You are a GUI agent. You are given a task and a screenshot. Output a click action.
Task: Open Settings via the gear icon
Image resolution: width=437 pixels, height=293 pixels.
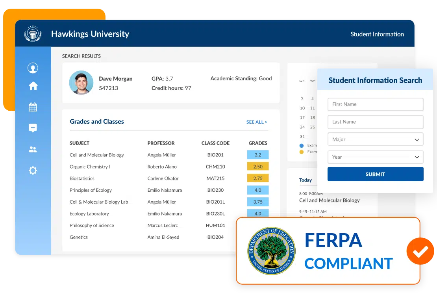point(33,170)
